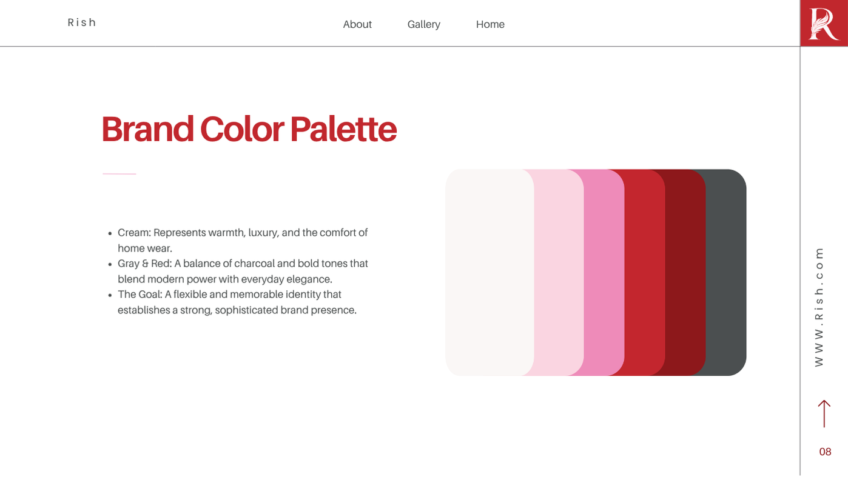Click the page number 08
Image resolution: width=848 pixels, height=477 pixels.
pyautogui.click(x=825, y=452)
